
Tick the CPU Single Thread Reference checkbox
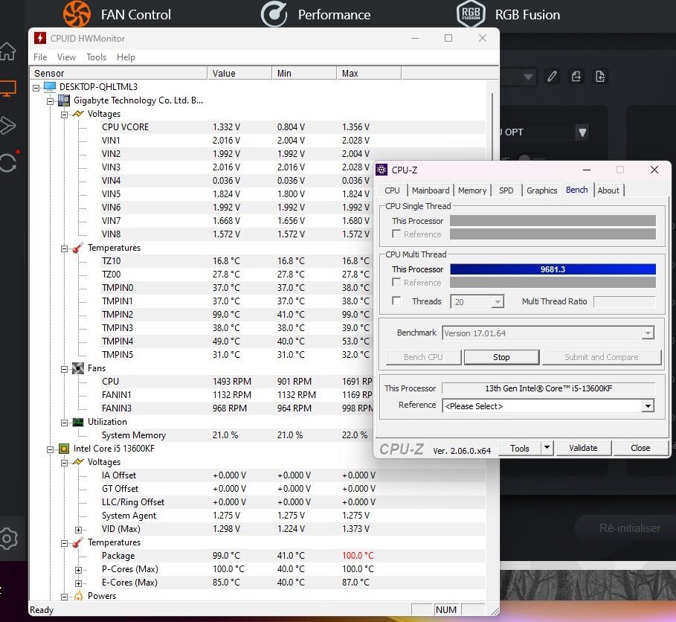[x=396, y=234]
